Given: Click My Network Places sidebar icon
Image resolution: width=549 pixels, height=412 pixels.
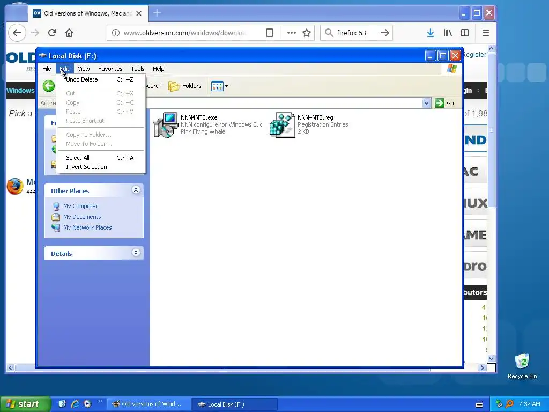Looking at the screenshot, I should 56,227.
